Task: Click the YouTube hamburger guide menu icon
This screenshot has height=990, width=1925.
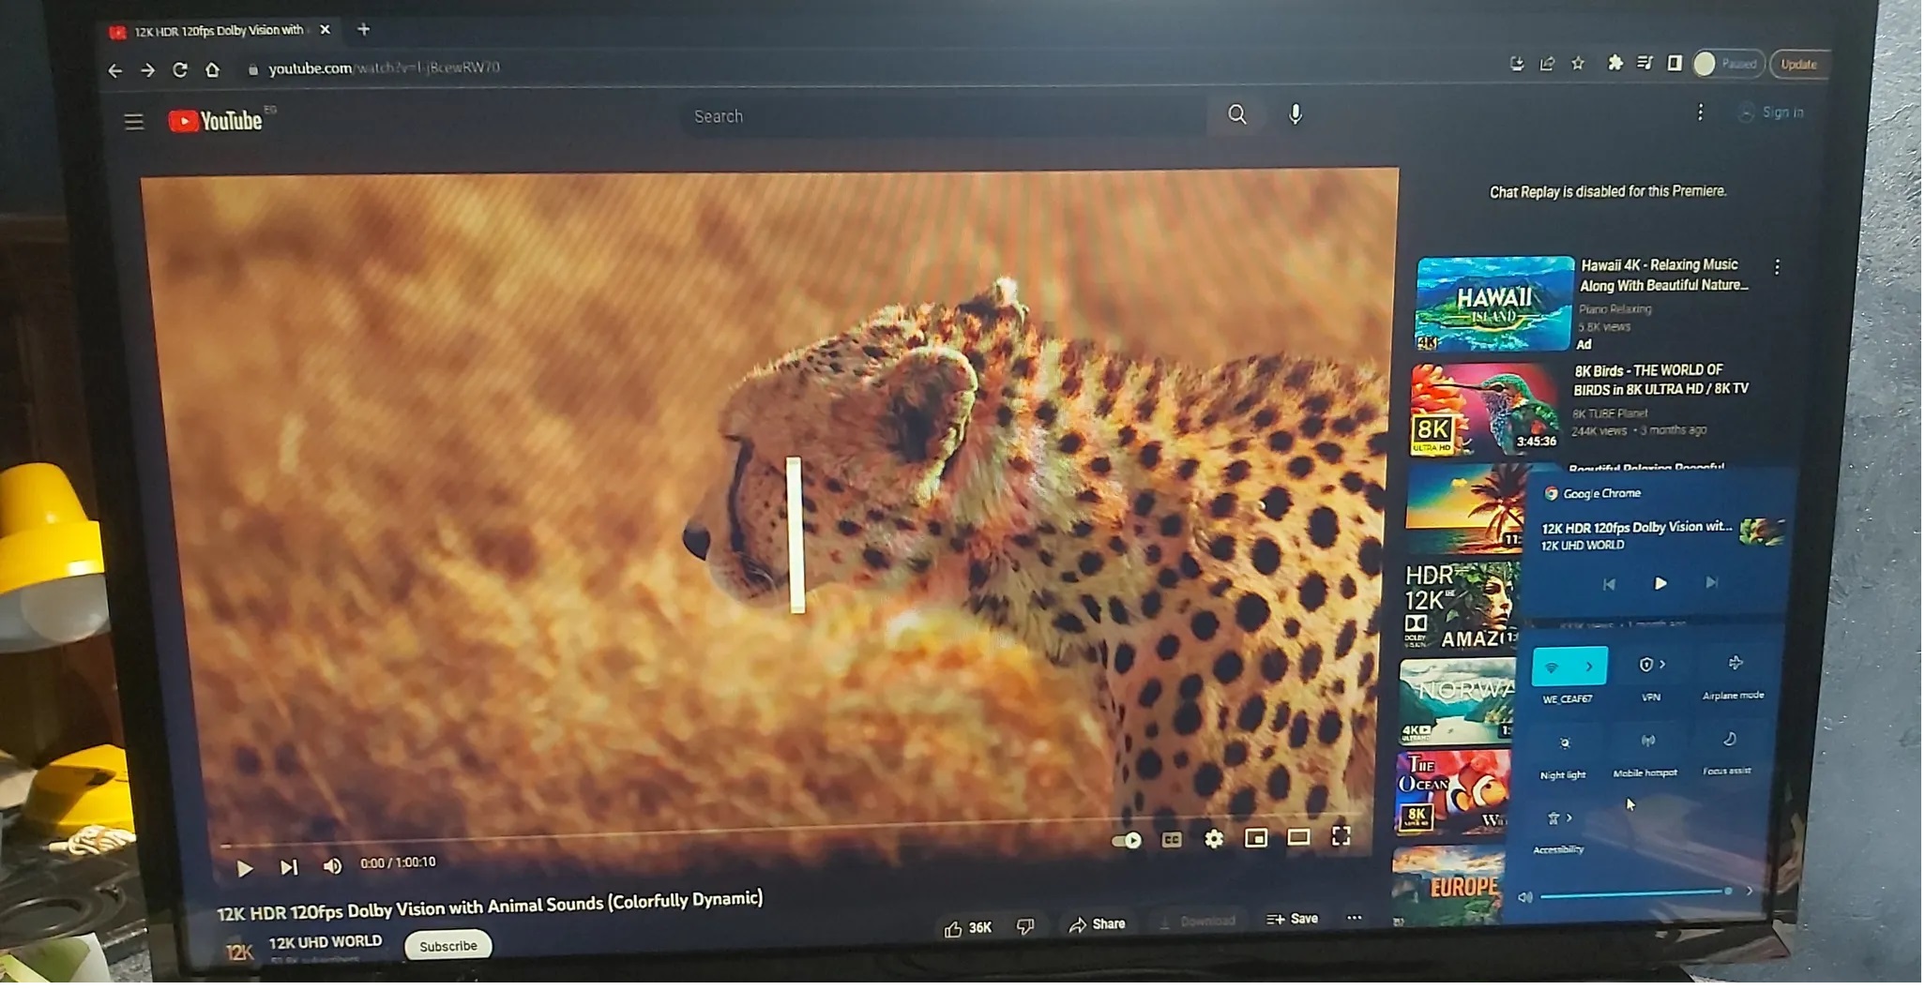Action: [x=134, y=122]
